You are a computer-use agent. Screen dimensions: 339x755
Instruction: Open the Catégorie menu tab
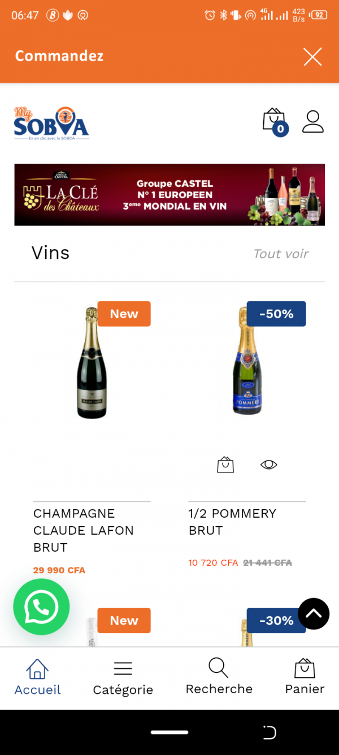pyautogui.click(x=123, y=678)
